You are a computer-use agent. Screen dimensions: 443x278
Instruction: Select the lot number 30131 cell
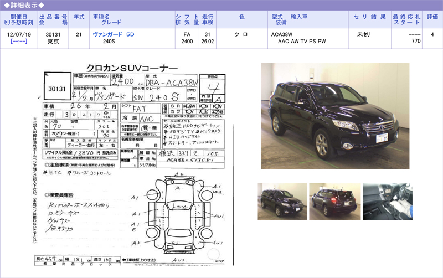click(53, 34)
